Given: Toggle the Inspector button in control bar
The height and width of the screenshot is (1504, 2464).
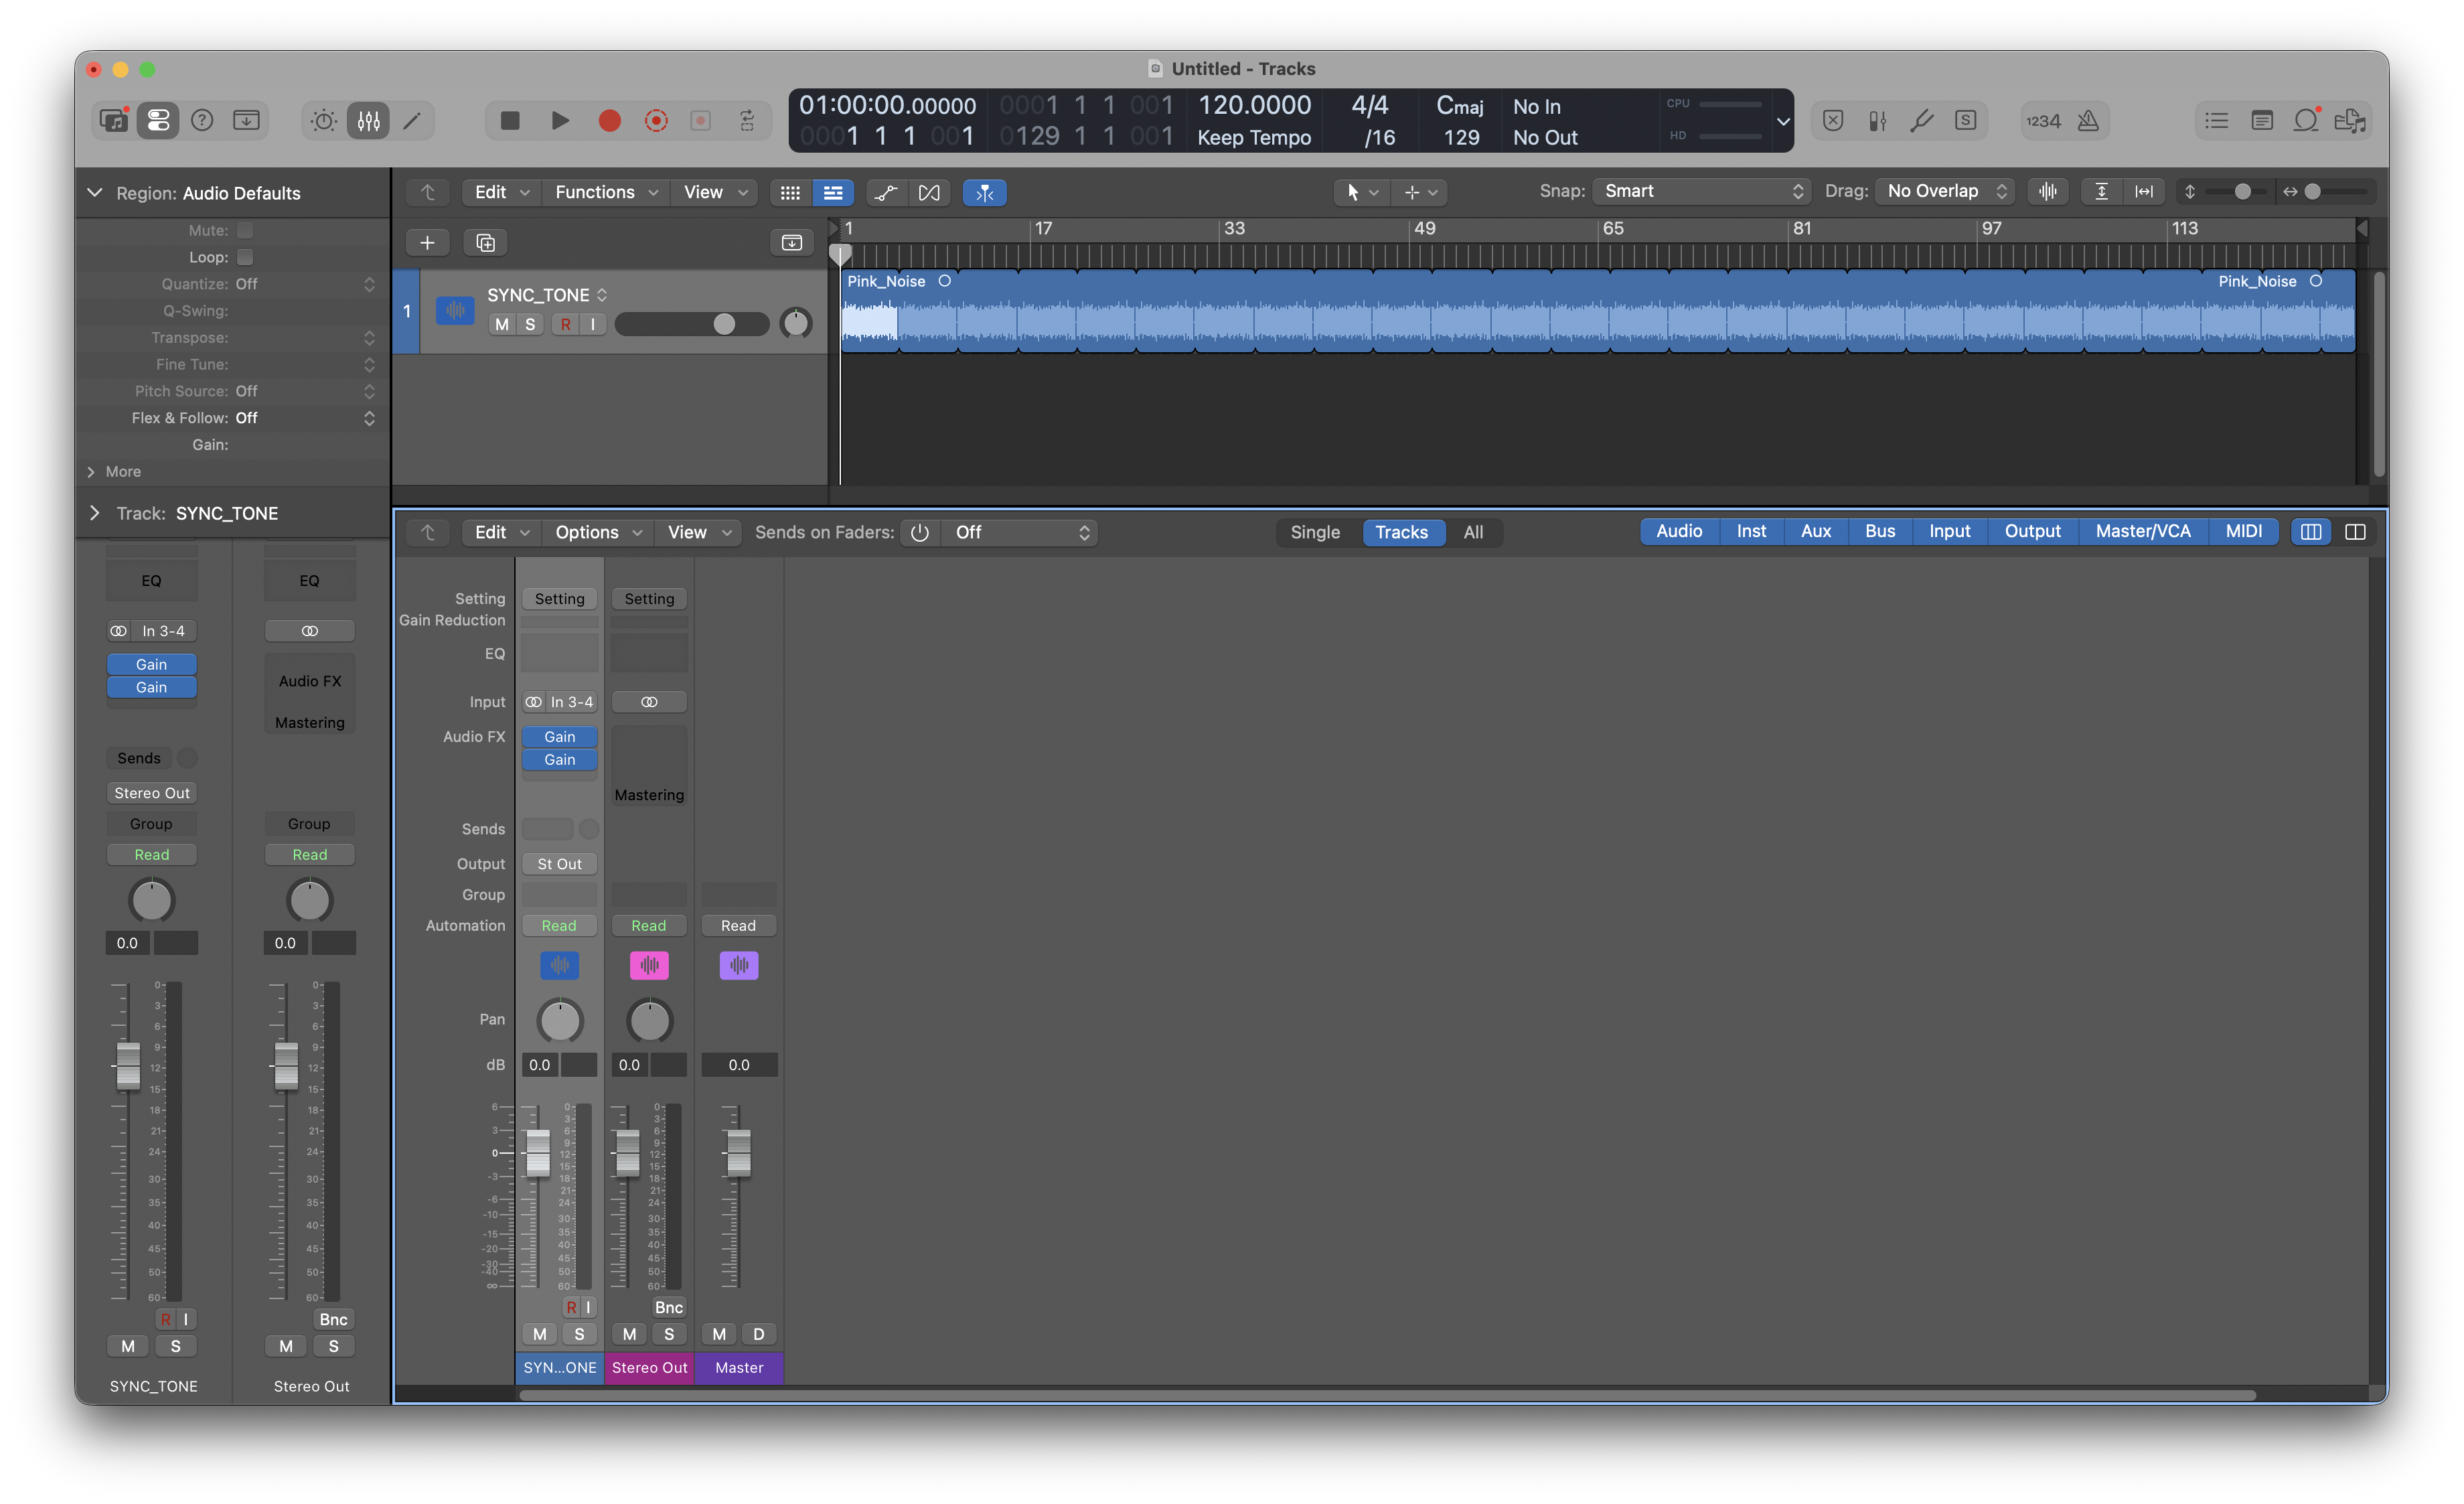Looking at the screenshot, I should pyautogui.click(x=158, y=121).
